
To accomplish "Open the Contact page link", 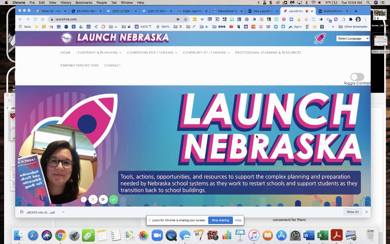I will [112, 65].
